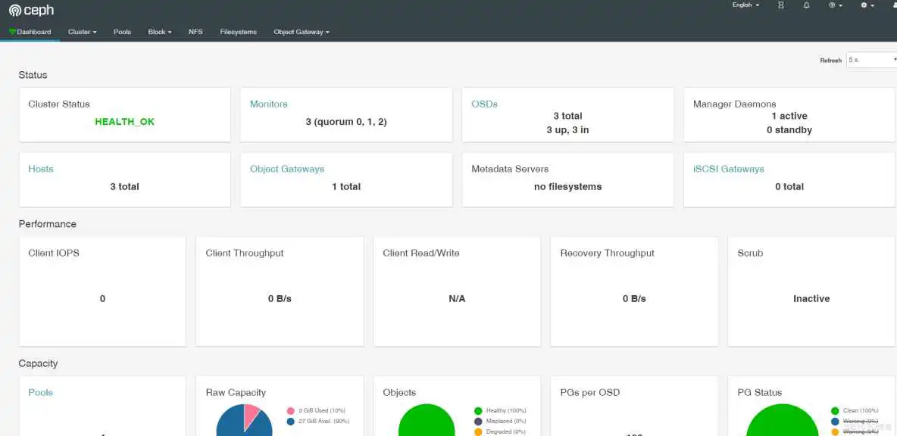Open the notifications bell

(807, 5)
